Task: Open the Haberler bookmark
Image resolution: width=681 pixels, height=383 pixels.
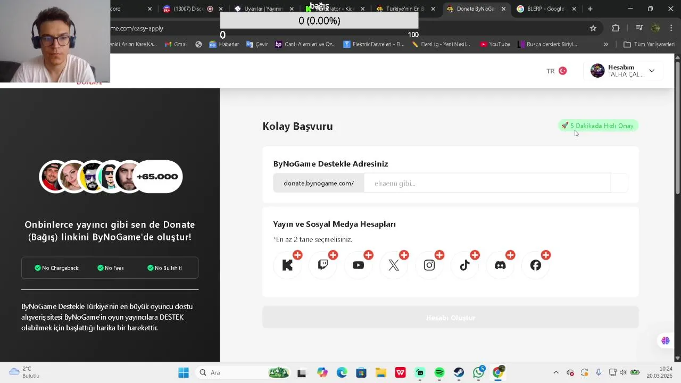Action: tap(224, 44)
